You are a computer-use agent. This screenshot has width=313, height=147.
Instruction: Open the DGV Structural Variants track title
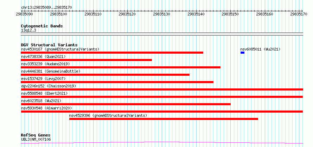click(x=49, y=45)
